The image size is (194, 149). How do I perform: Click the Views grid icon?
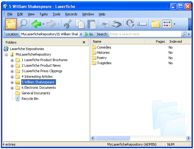(x=167, y=24)
